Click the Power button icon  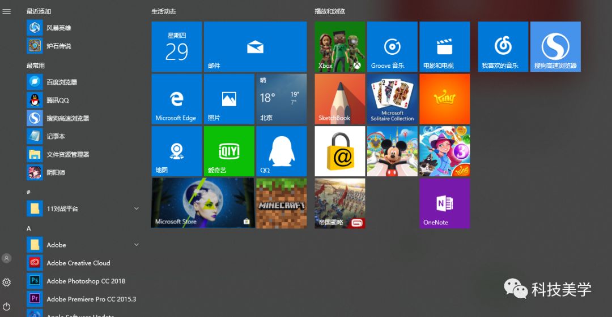click(x=6, y=306)
